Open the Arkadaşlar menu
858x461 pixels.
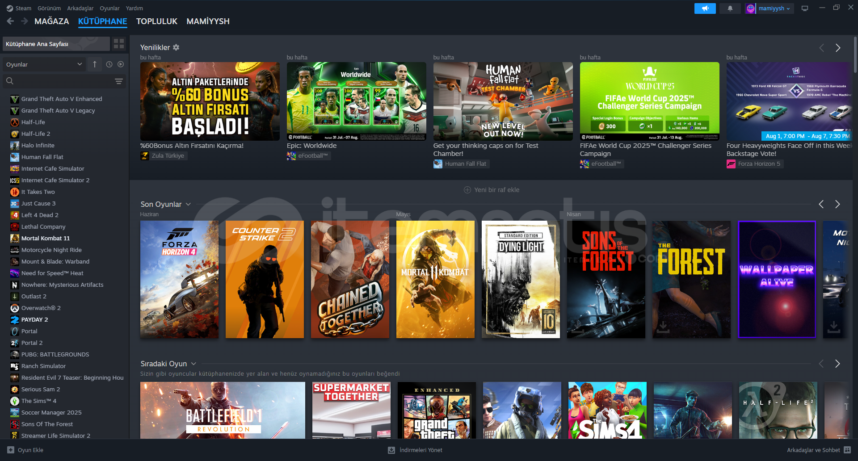click(80, 8)
